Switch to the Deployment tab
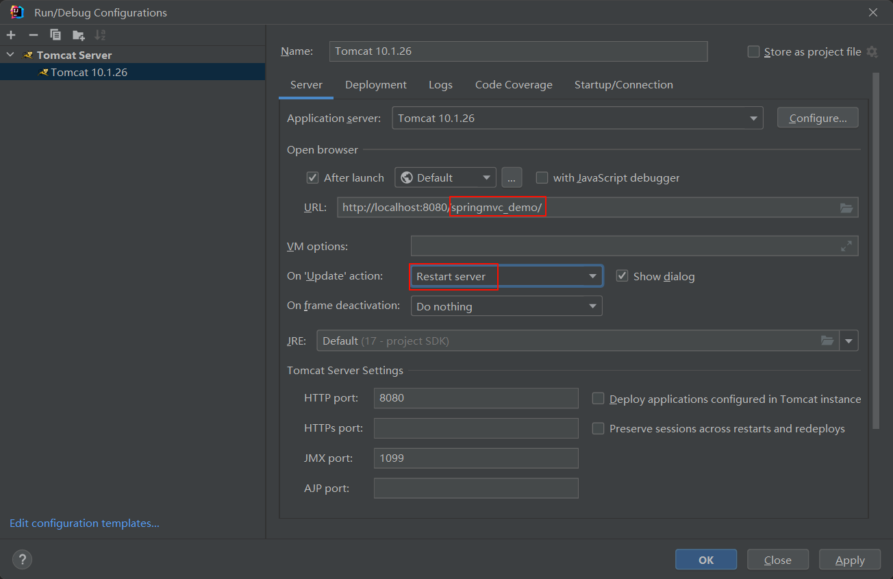Screen dimensions: 893x579 376,85
